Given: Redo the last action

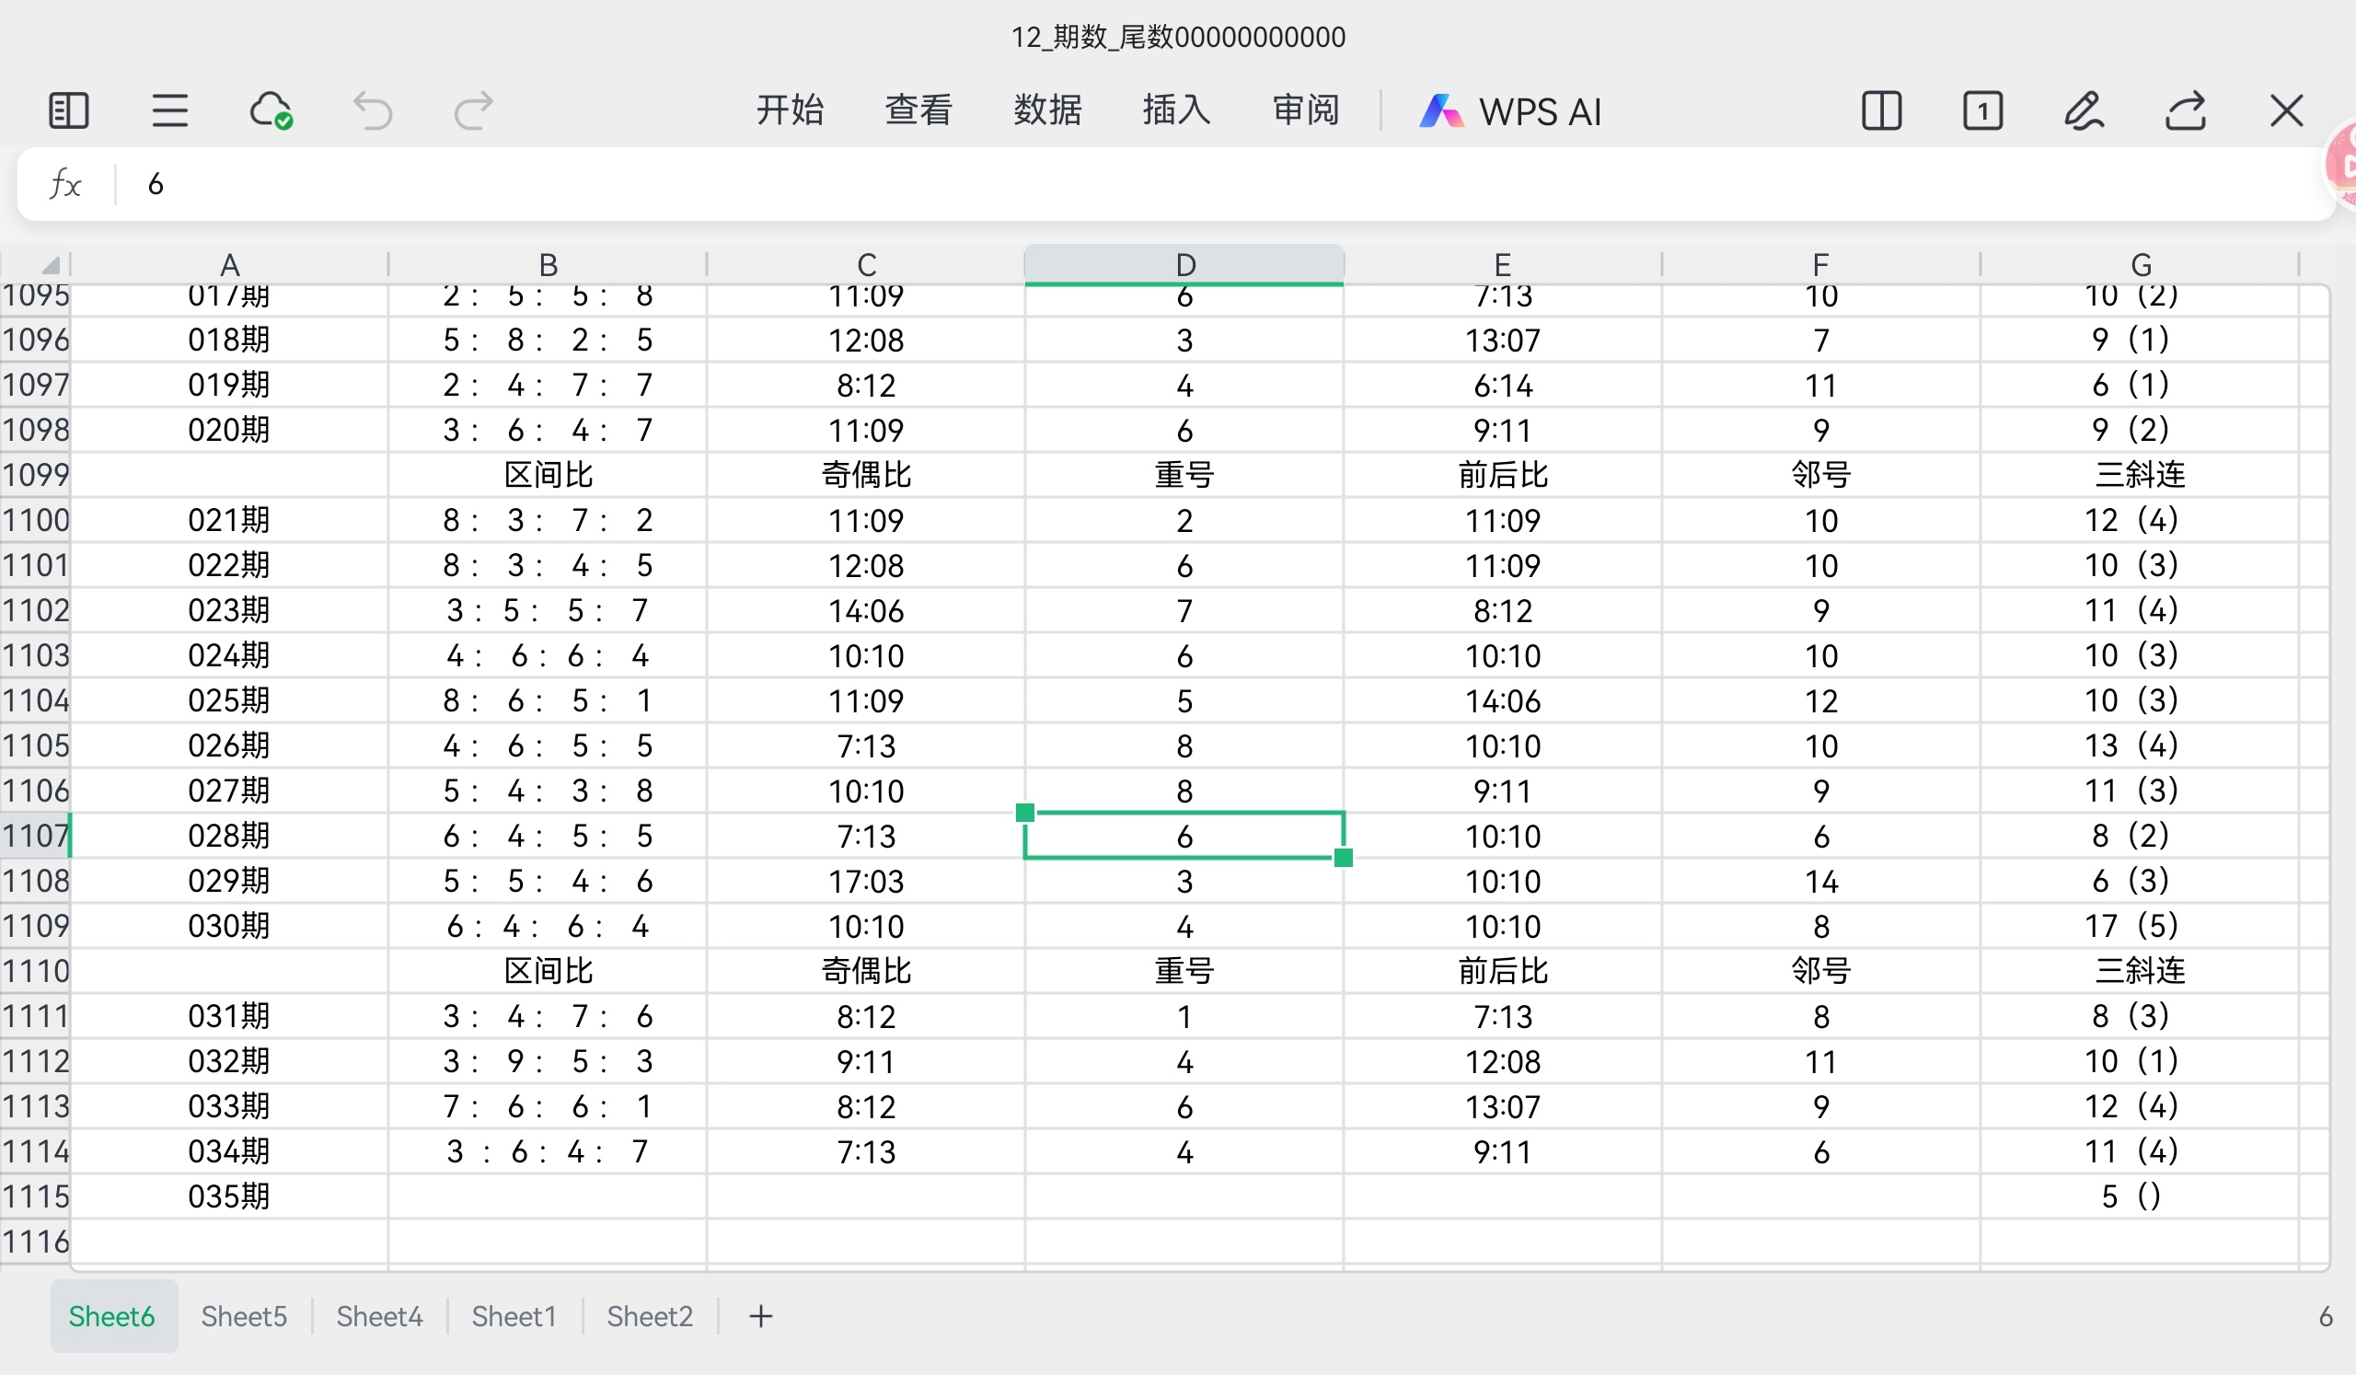Looking at the screenshot, I should 472,110.
